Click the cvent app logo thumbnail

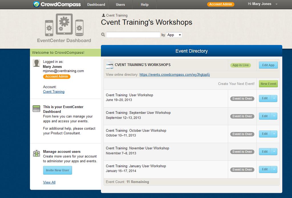coord(109,65)
